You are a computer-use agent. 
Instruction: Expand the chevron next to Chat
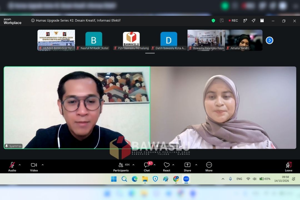155,165
